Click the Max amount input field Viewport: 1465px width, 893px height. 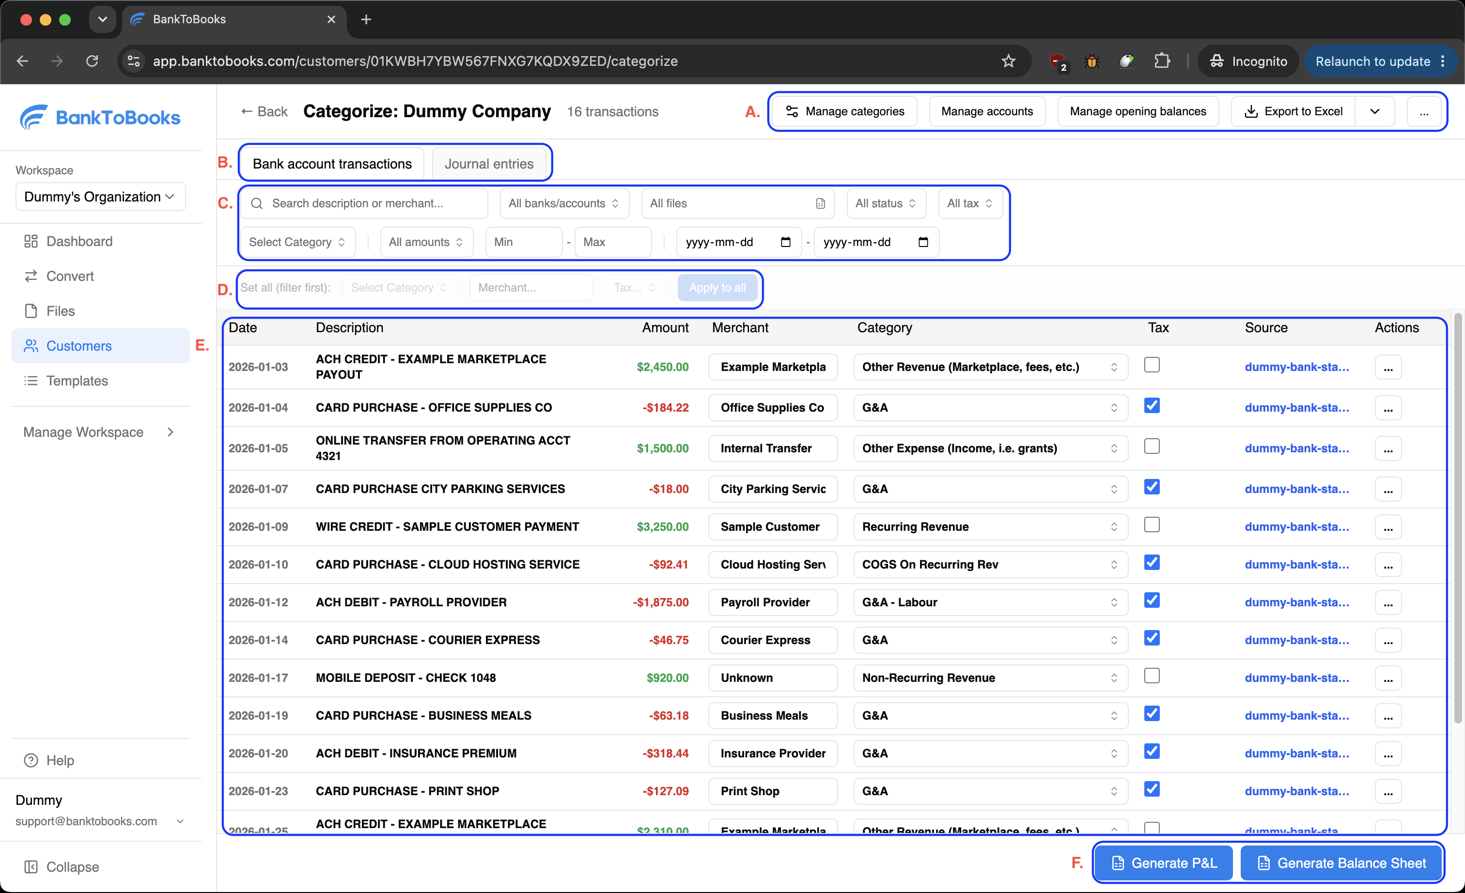tap(613, 242)
